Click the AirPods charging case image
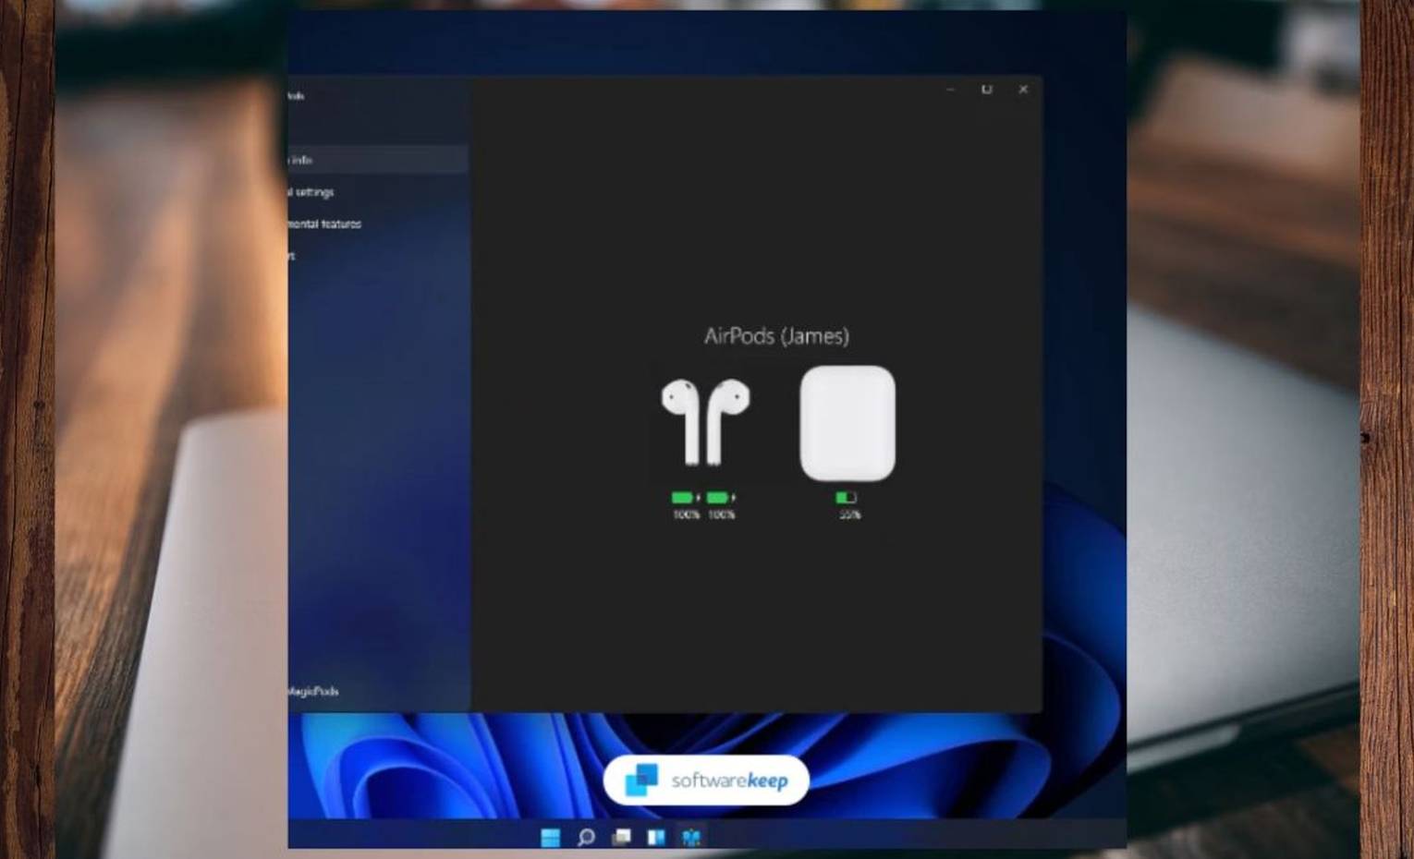Screen dimensions: 1414x859 [x=847, y=423]
